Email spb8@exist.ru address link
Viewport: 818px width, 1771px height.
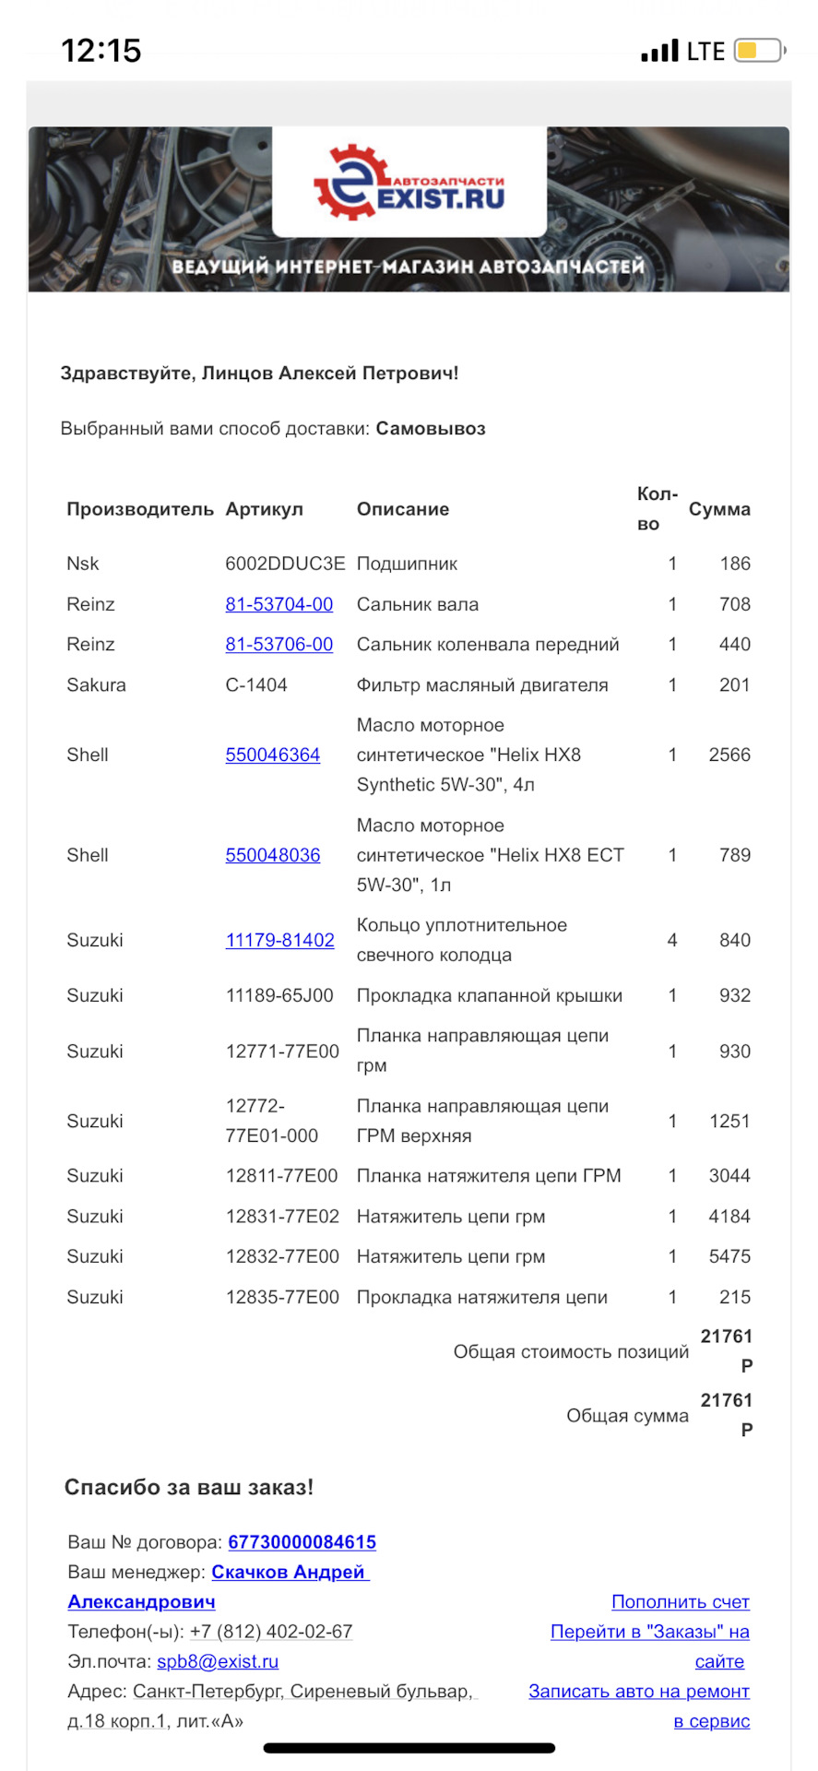click(x=218, y=1661)
